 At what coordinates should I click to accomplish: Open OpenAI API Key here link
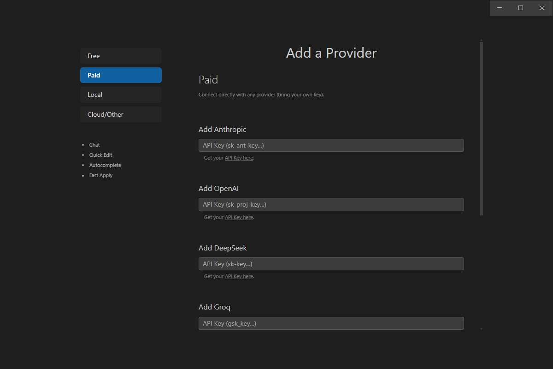click(x=239, y=217)
